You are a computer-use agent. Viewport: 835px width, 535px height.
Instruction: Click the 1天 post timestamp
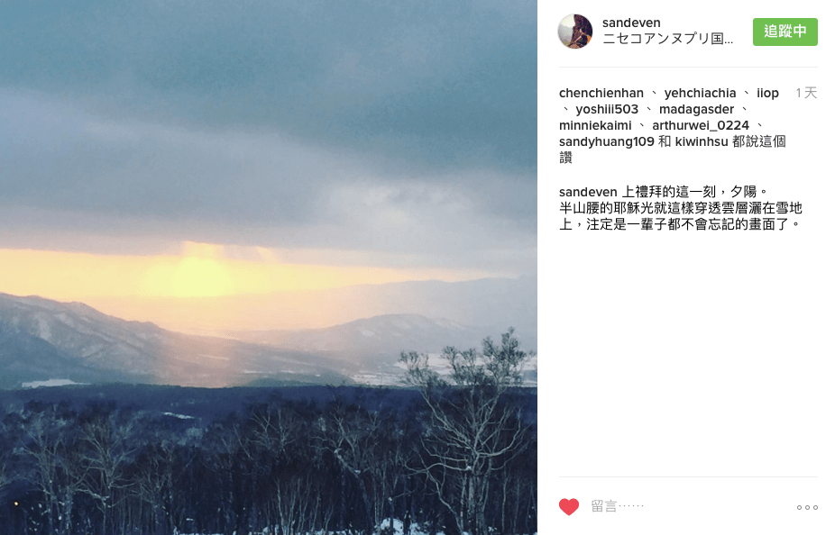(806, 93)
